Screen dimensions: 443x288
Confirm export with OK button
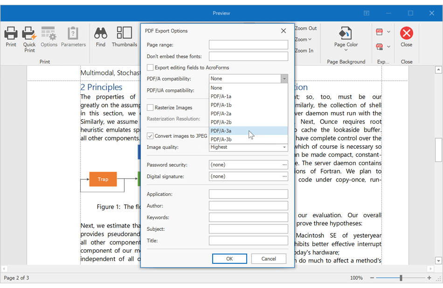click(229, 258)
